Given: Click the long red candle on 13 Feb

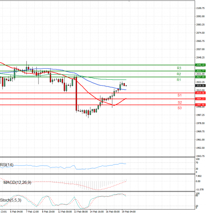Looking at the screenshot, I should click(76, 94).
